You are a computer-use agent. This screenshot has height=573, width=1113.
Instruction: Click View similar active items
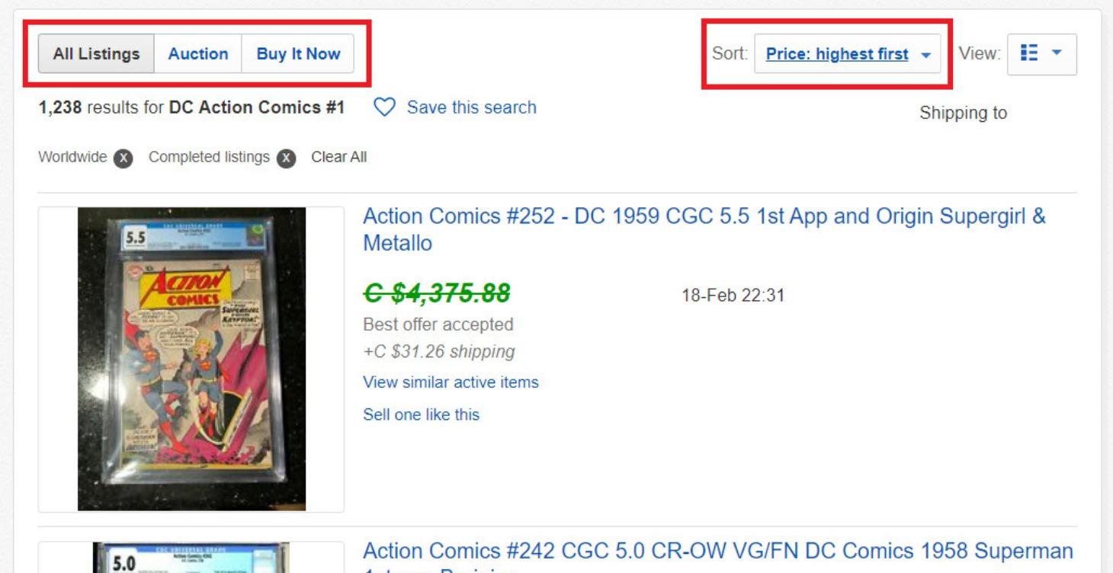point(451,383)
